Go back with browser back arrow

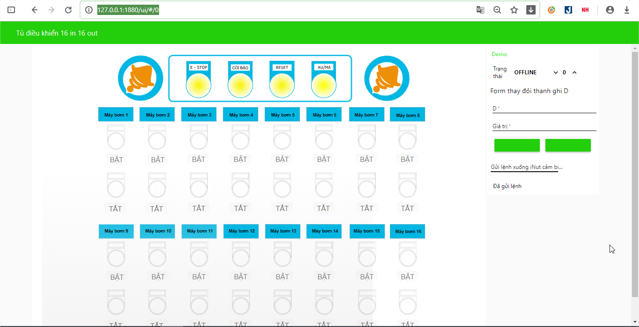coord(34,10)
